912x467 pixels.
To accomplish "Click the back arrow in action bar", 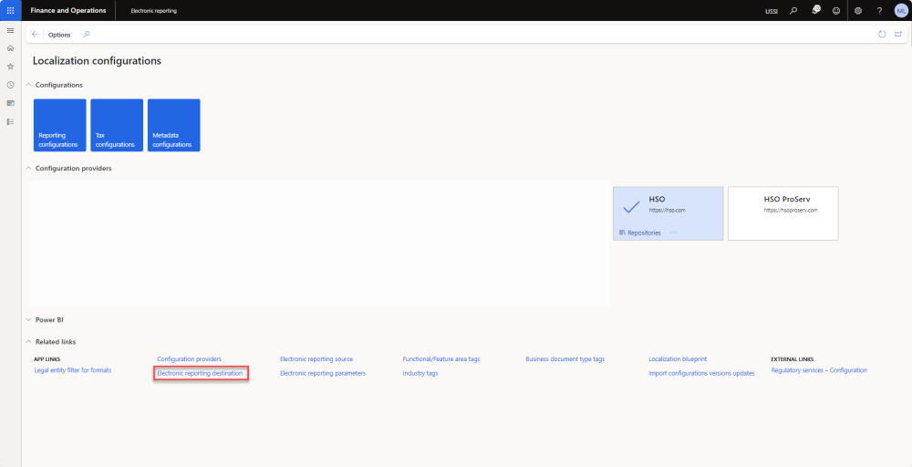I will point(35,35).
